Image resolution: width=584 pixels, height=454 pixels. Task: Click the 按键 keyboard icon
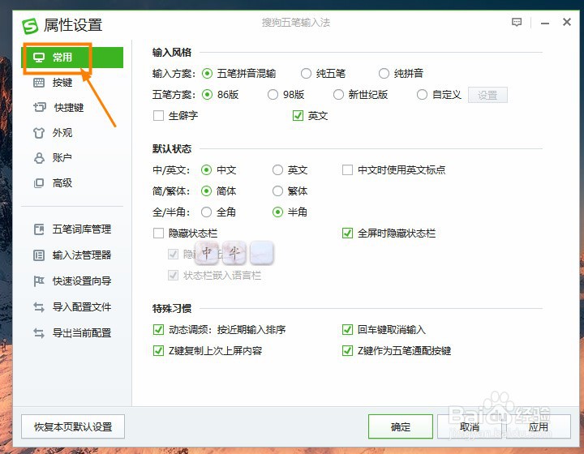tap(39, 83)
